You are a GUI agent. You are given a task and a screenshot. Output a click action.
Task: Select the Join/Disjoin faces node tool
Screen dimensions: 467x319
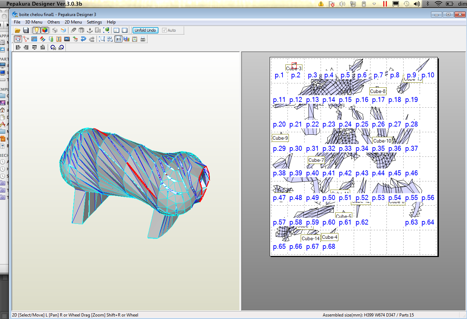[26, 39]
